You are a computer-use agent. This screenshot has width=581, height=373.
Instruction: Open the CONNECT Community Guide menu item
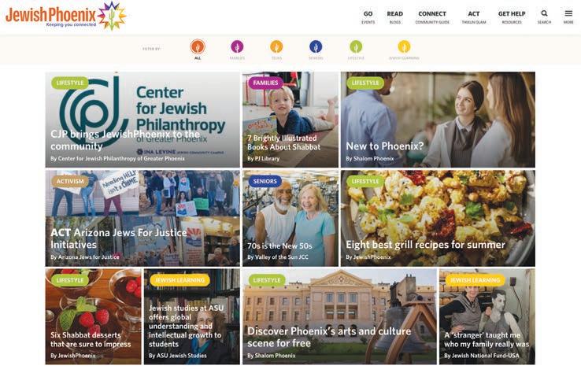coord(432,17)
